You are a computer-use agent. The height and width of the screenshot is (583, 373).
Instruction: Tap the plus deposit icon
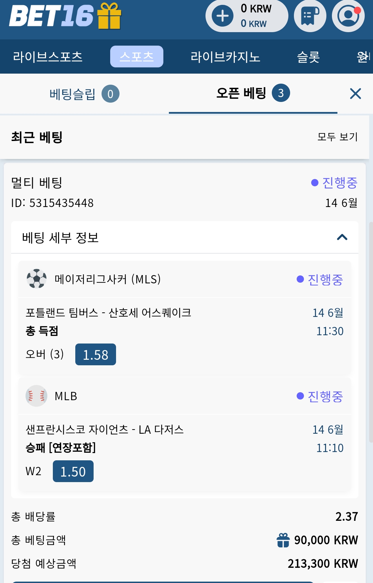coord(222,16)
